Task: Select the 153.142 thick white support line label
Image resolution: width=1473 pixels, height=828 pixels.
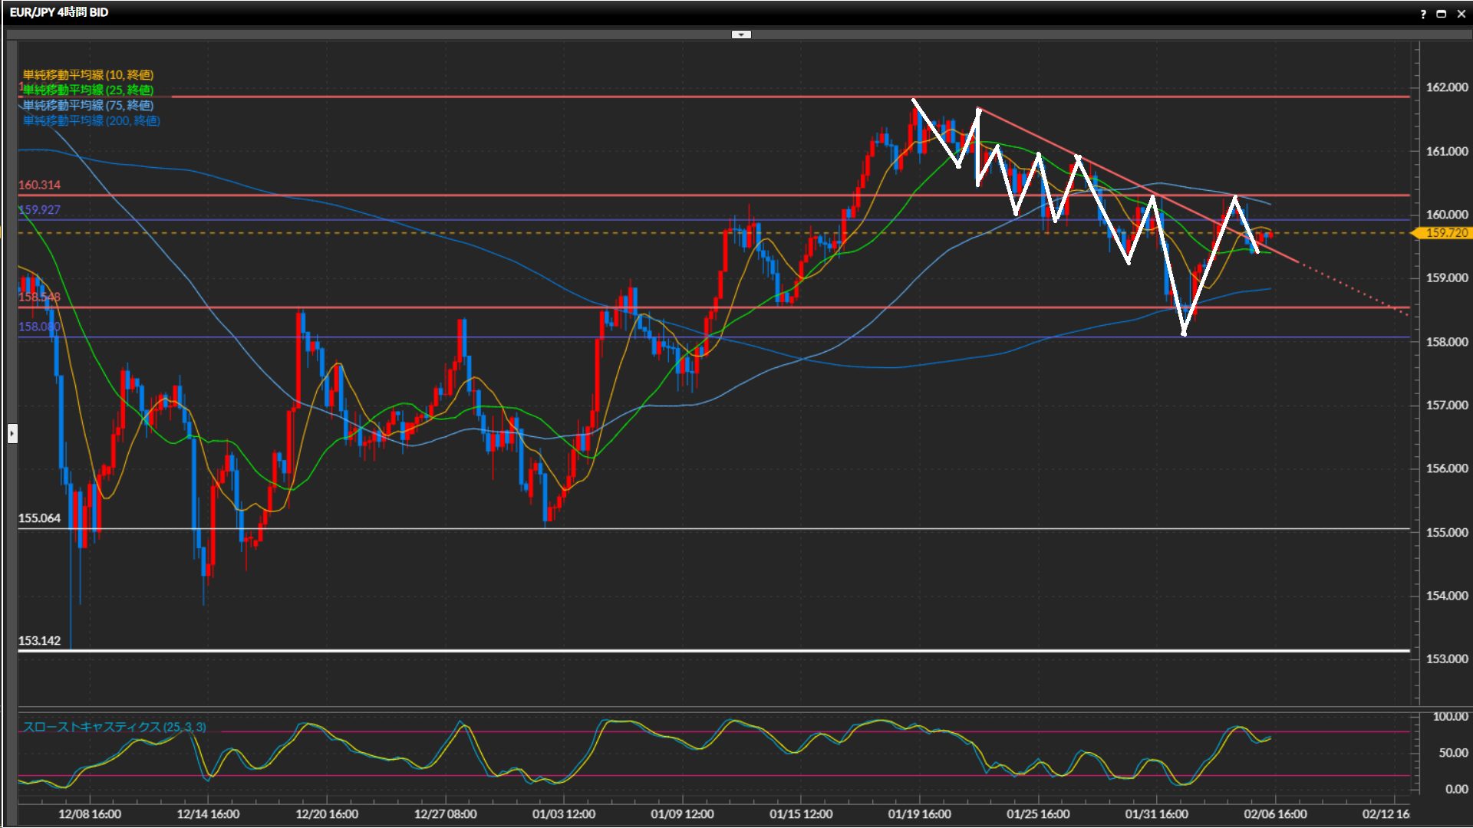Action: tap(39, 641)
